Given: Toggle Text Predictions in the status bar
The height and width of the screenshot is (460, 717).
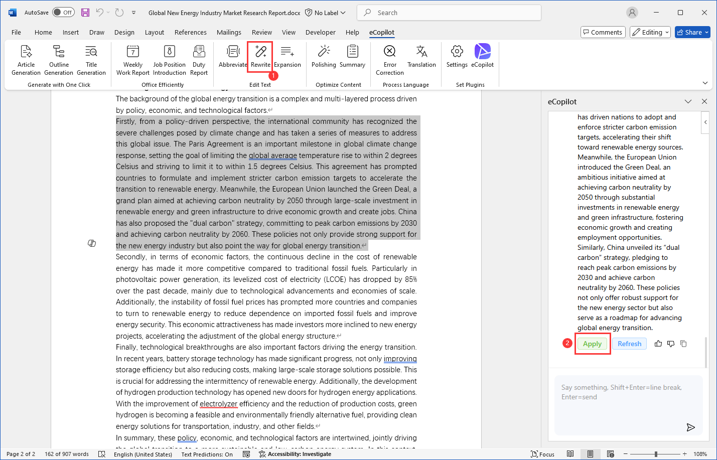Looking at the screenshot, I should click(x=207, y=454).
